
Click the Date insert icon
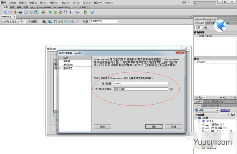pyautogui.click(x=55, y=12)
